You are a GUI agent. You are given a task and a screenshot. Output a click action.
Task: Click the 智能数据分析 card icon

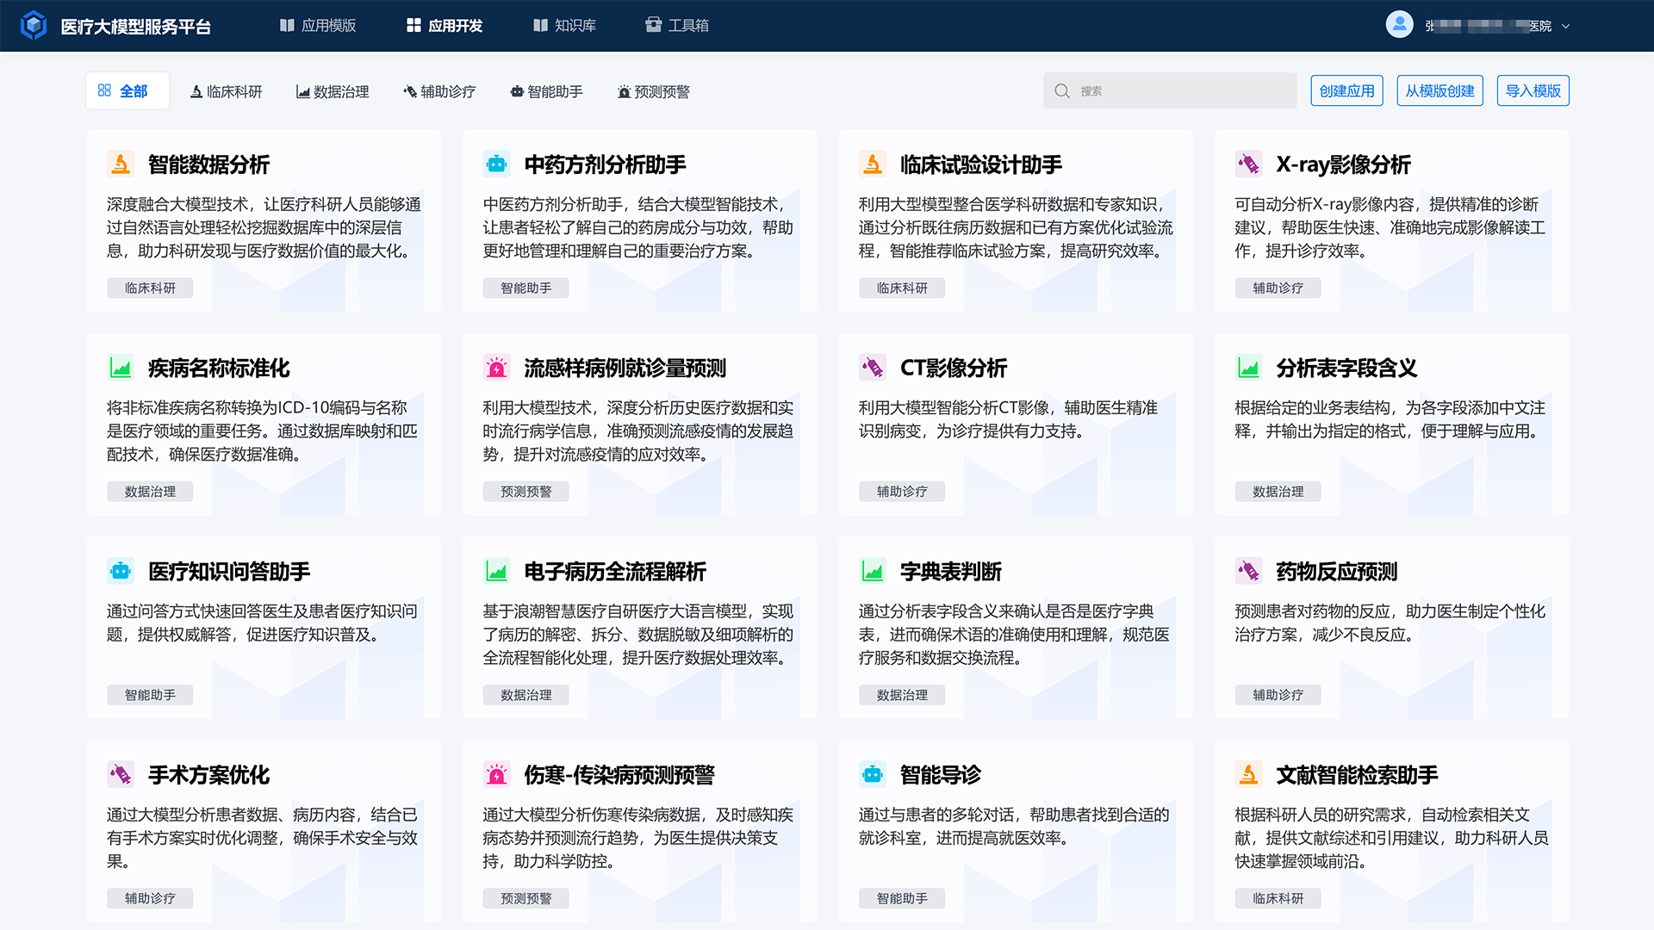tap(121, 164)
